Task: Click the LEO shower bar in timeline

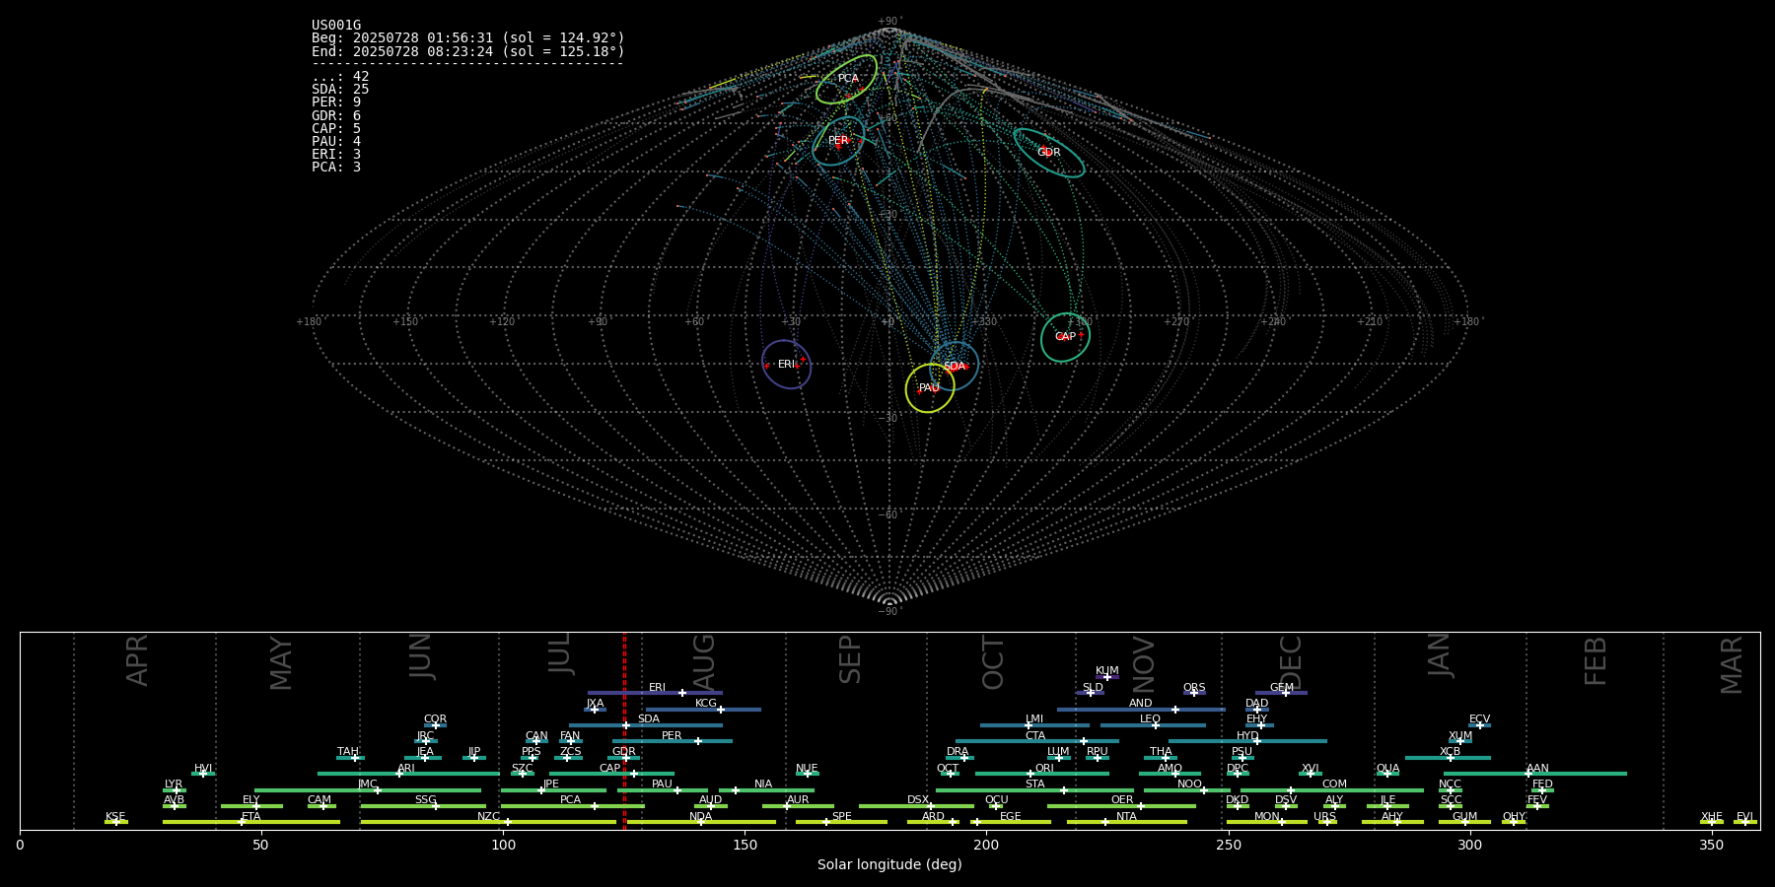Action: [1153, 725]
